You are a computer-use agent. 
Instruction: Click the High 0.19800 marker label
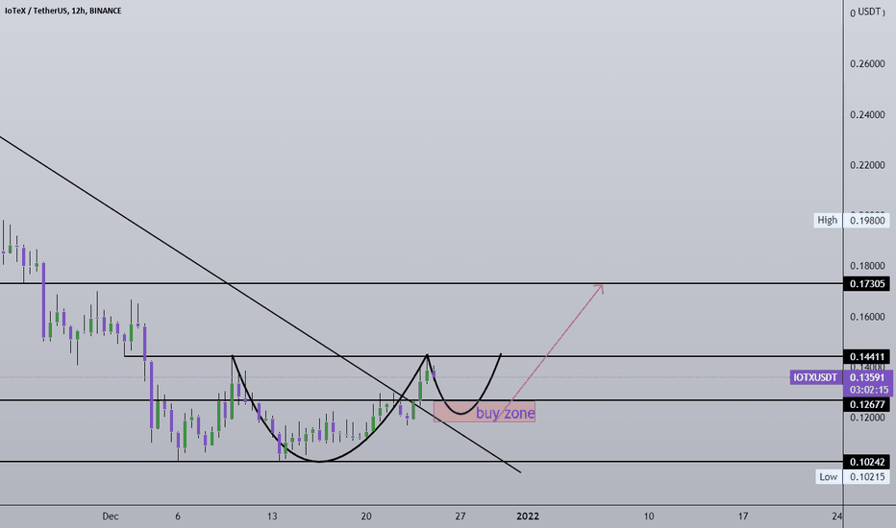[852, 221]
